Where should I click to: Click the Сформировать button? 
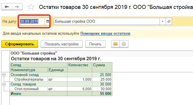pos(20,44)
